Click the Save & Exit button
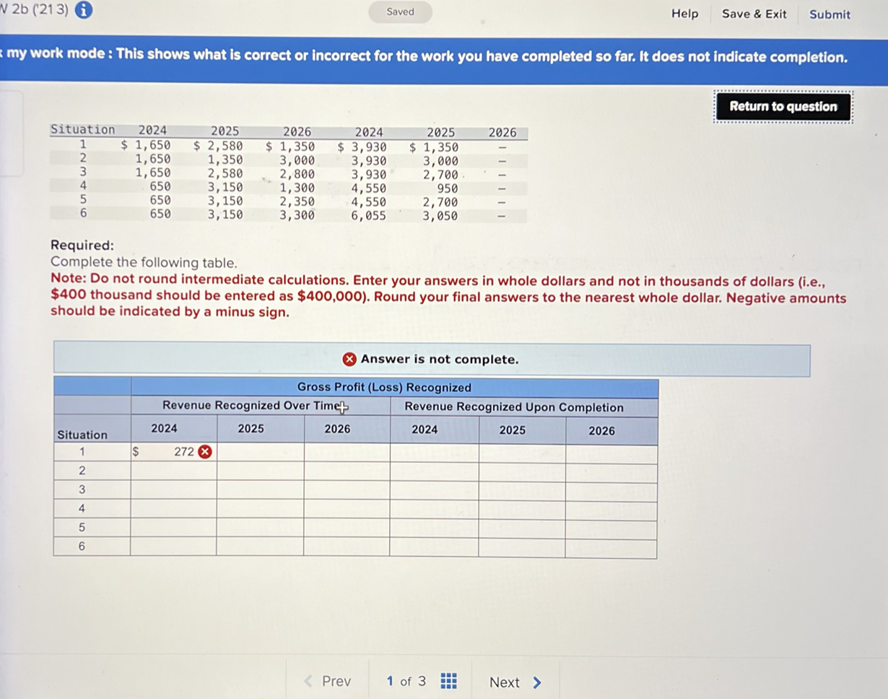 (754, 14)
